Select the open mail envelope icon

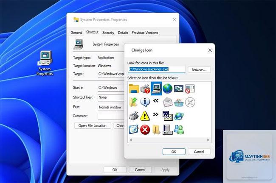[x=168, y=102]
